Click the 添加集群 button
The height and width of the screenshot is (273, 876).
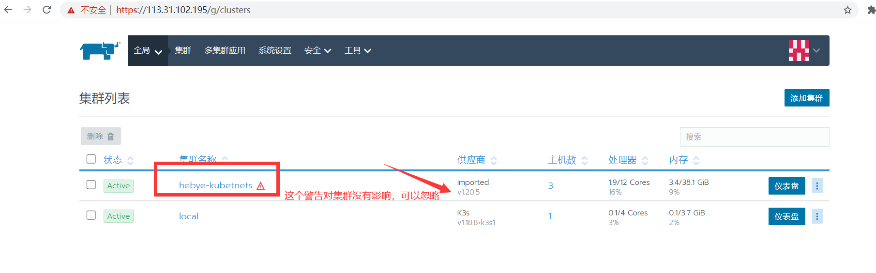[807, 98]
